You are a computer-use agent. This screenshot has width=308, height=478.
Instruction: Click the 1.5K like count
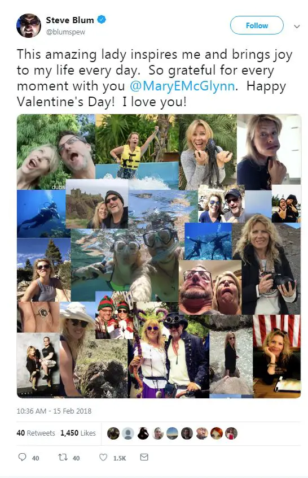[x=120, y=458]
